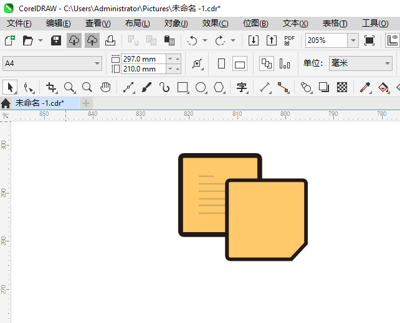Click the Publish to PDF icon
The height and width of the screenshot is (323, 400).
[289, 40]
